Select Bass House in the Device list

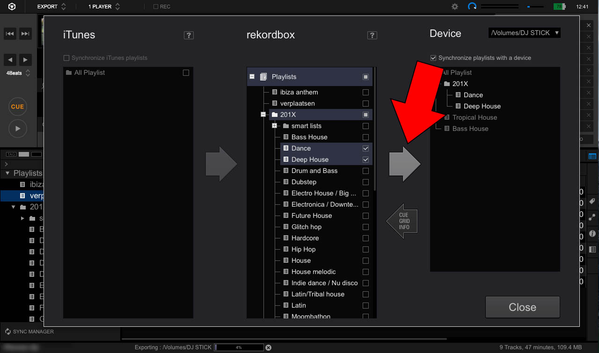point(470,129)
